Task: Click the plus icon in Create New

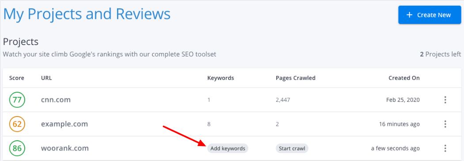Action: (x=410, y=15)
